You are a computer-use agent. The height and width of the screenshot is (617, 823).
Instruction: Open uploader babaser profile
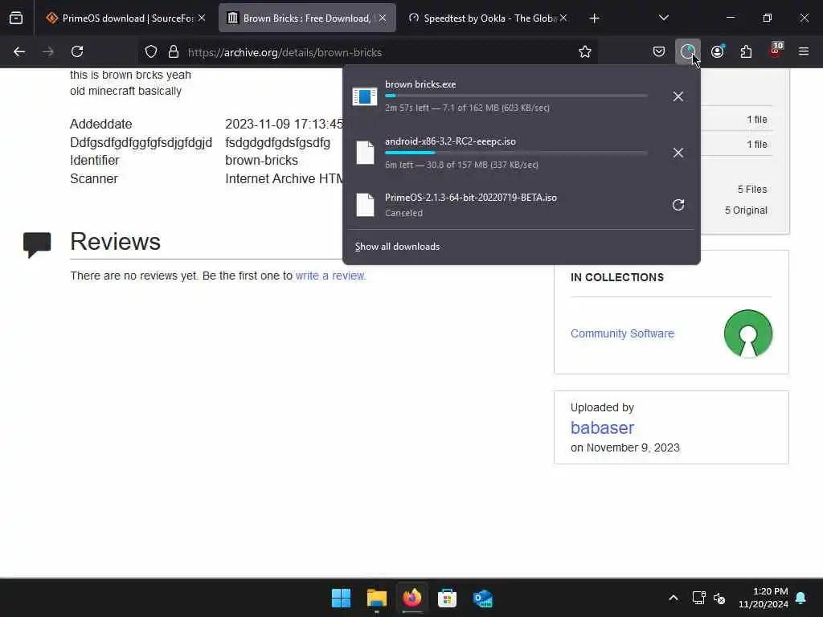[602, 427]
